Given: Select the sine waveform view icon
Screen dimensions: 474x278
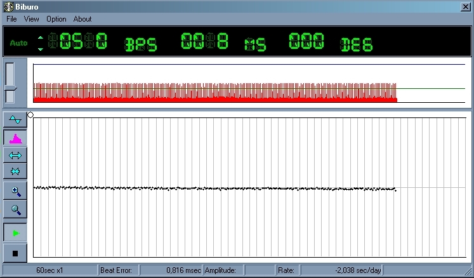Looking at the screenshot, I should [x=15, y=120].
